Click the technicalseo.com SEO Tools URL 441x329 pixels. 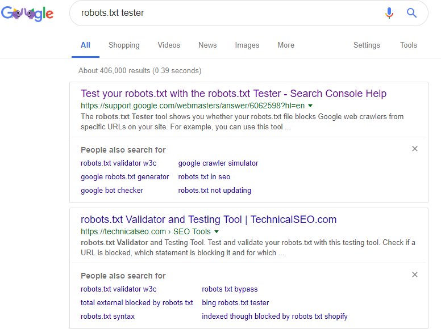tap(145, 231)
